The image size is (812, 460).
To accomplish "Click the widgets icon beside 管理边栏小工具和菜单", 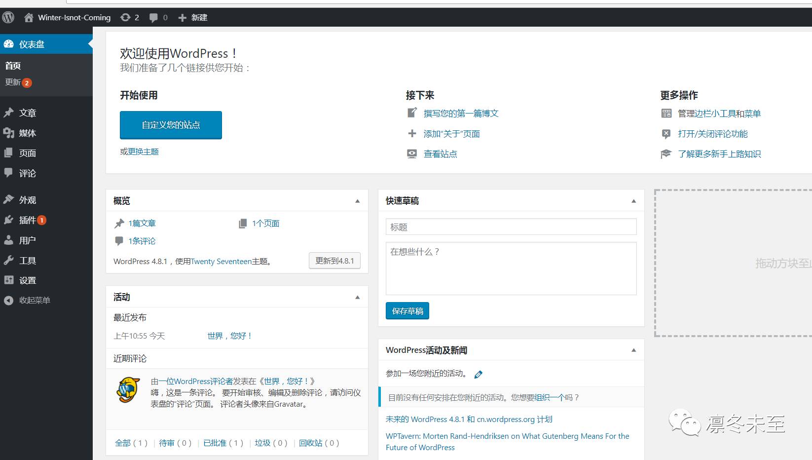I will [666, 114].
